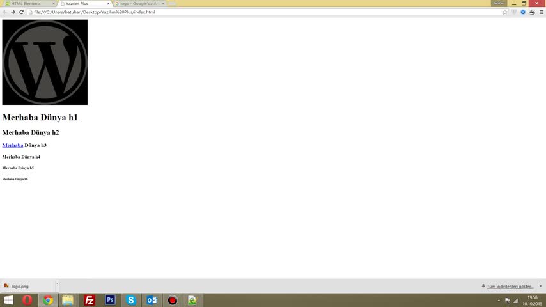Go back with the browser back arrow

click(x=4, y=12)
